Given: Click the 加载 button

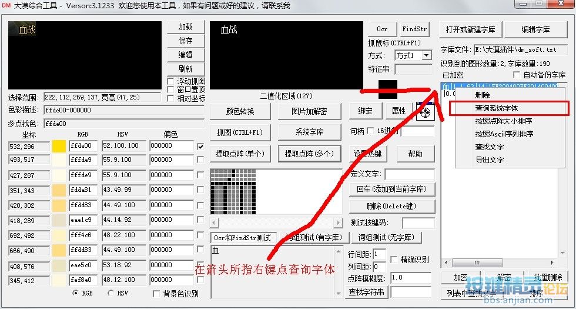Looking at the screenshot, I should (186, 27).
